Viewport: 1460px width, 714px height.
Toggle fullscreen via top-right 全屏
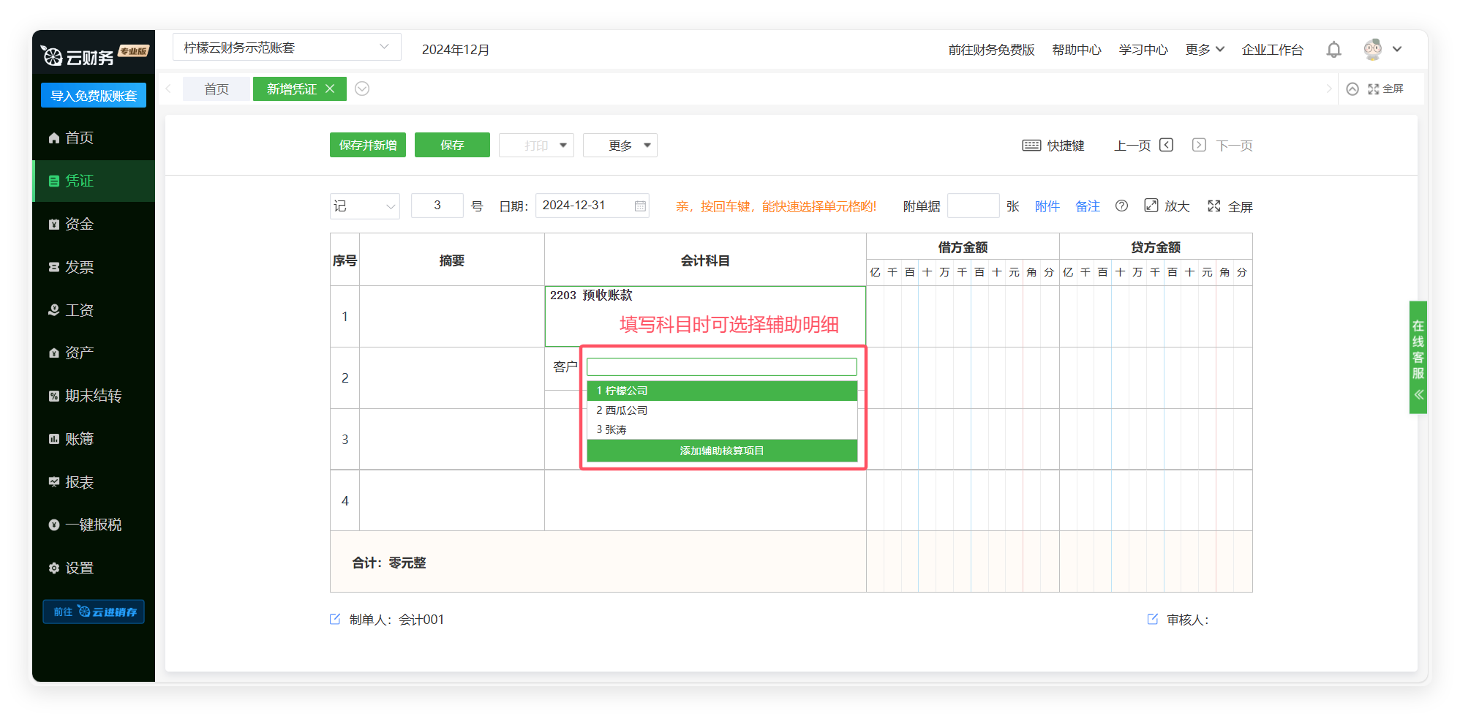(x=1385, y=89)
